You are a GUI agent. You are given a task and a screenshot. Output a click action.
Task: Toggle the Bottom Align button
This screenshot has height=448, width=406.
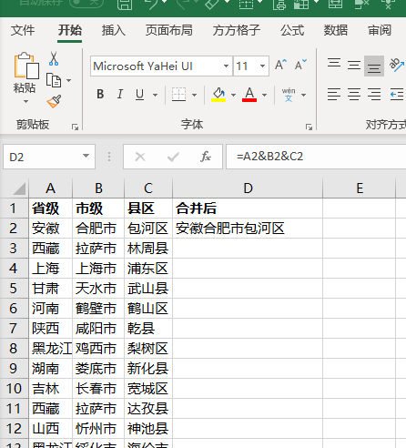[374, 66]
